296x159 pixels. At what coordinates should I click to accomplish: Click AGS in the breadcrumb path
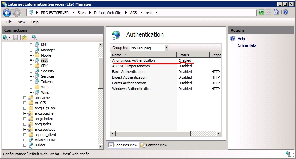tap(133, 13)
